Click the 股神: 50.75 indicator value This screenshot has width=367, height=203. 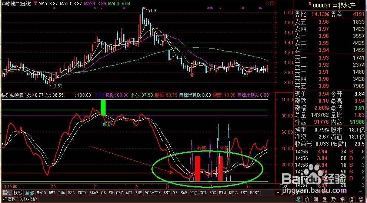coord(166,95)
